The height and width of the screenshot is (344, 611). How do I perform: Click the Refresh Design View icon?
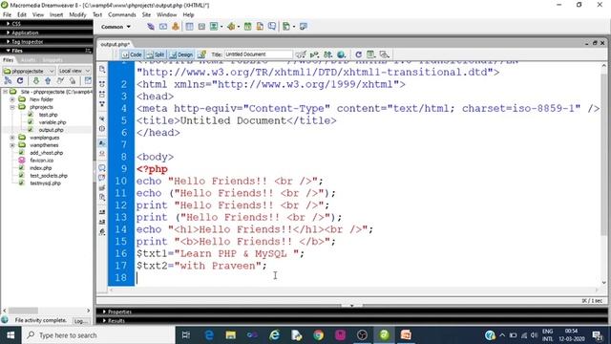359,54
